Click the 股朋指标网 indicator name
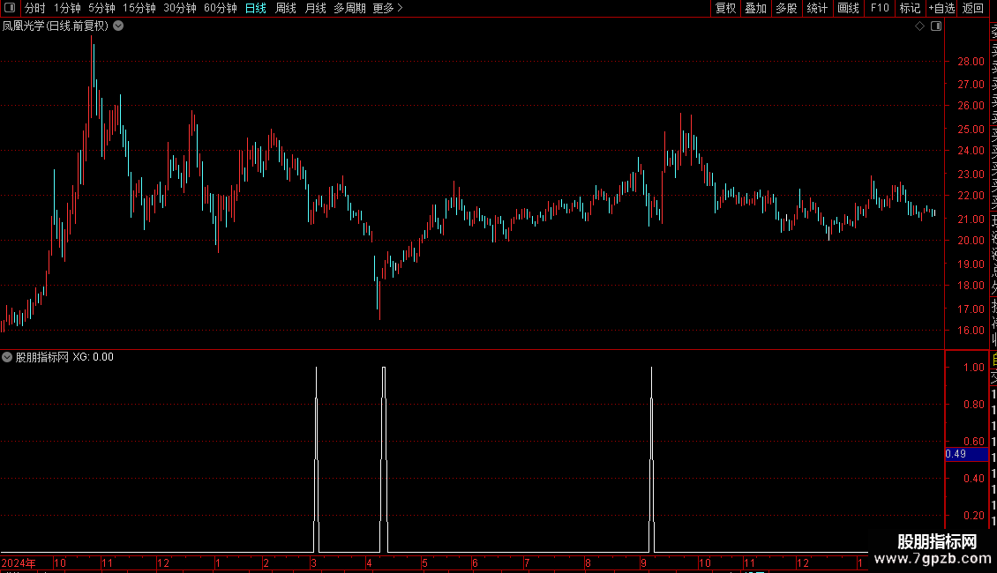 coord(42,357)
